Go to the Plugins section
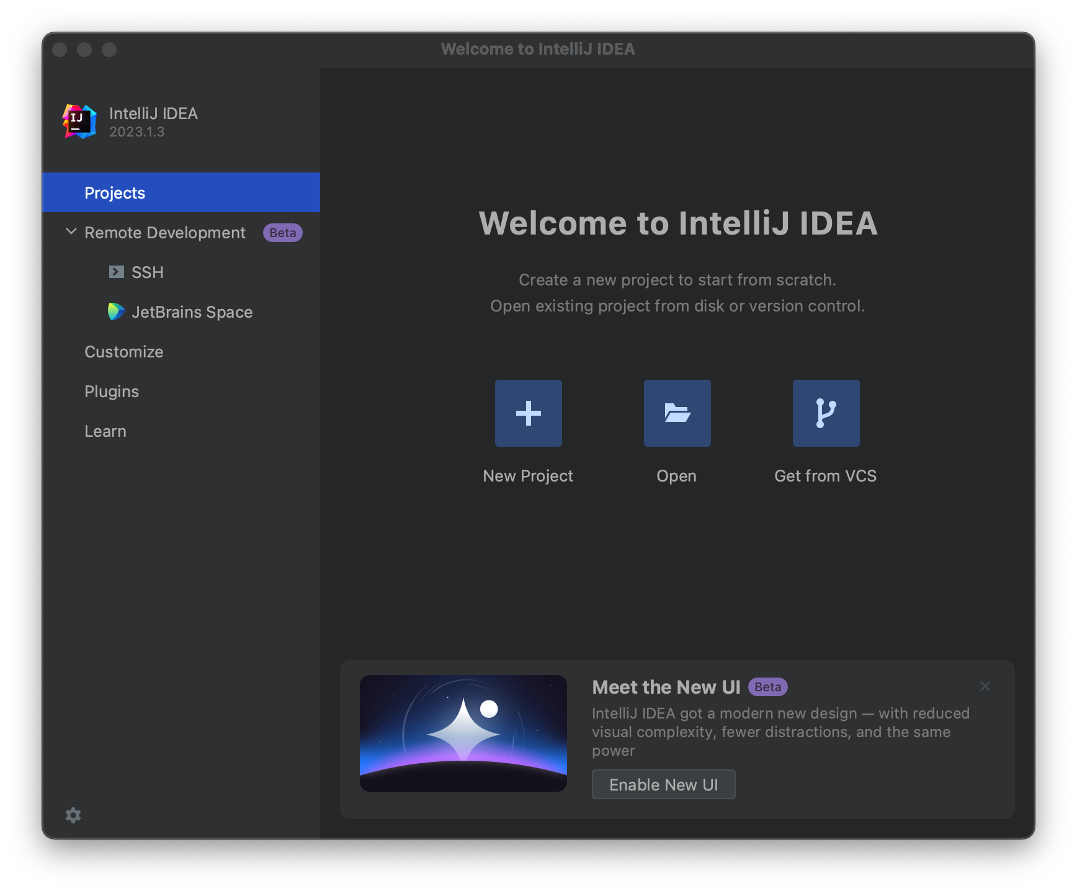 coord(181,391)
